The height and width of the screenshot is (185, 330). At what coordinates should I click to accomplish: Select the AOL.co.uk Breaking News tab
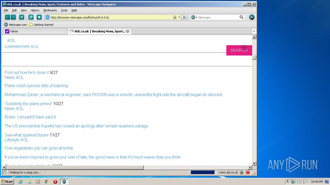100,31
